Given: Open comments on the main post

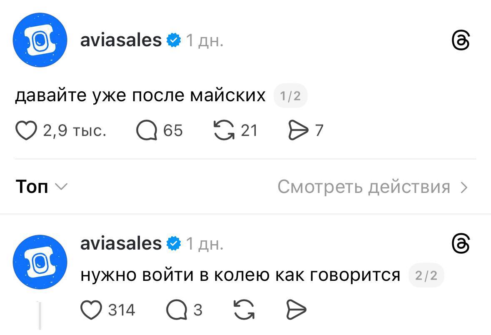Looking at the screenshot, I should click(146, 130).
